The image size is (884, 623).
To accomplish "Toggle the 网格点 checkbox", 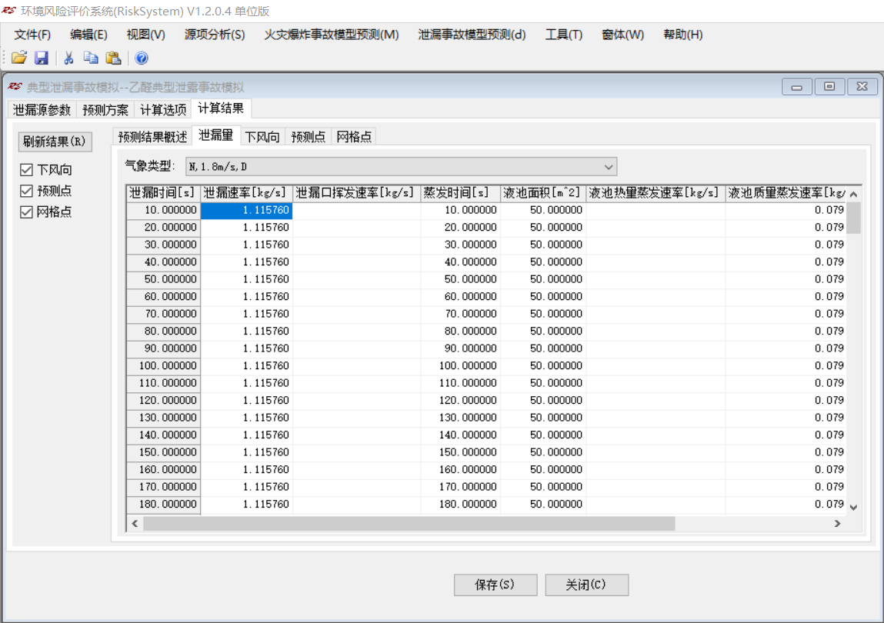I will 26,212.
